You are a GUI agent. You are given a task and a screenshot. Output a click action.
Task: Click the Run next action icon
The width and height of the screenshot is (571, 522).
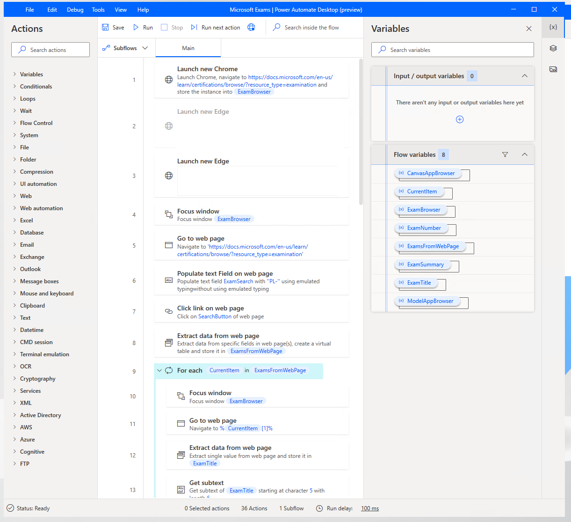click(194, 28)
